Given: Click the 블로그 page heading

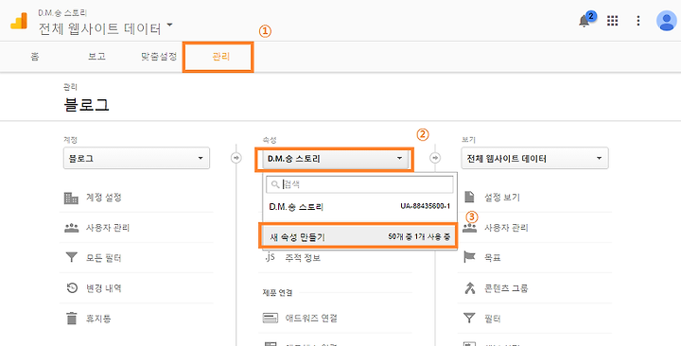Looking at the screenshot, I should pyautogui.click(x=86, y=105).
